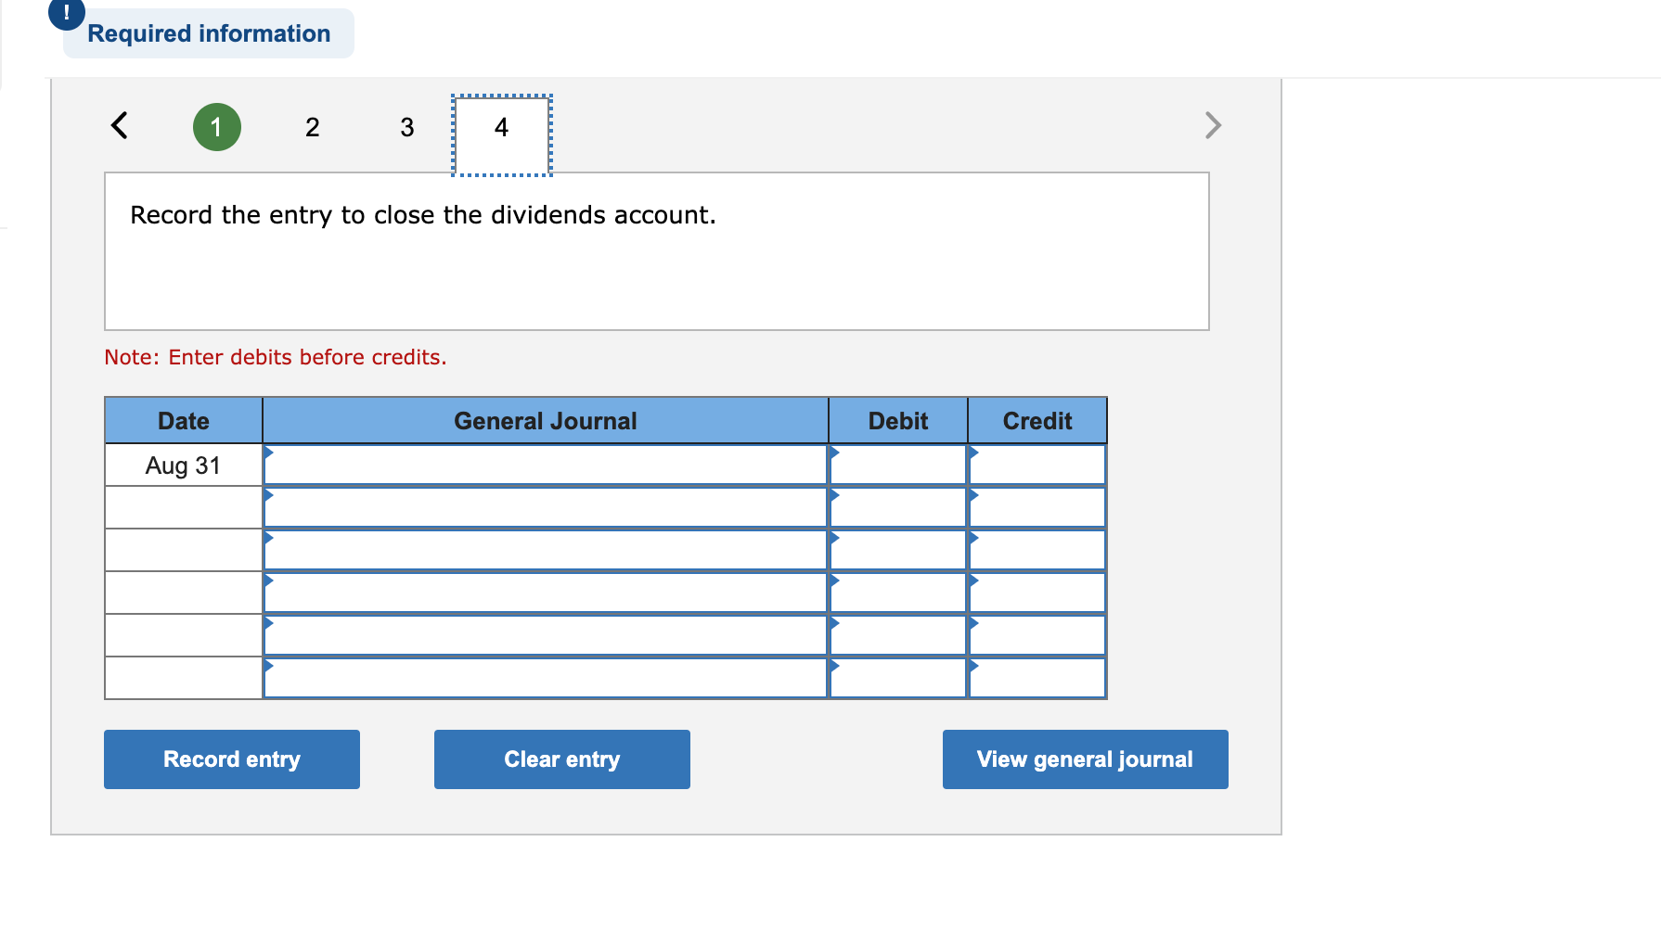Open journal entry step 2
Viewport: 1661px width, 931px height.
(x=313, y=127)
